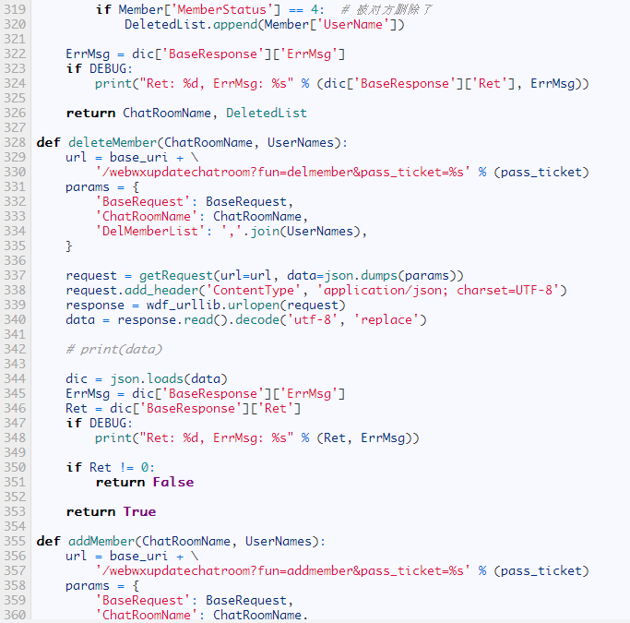Click 'return ChatRoomName, DeletedList' line
The width and height of the screenshot is (630, 623).
(x=186, y=114)
